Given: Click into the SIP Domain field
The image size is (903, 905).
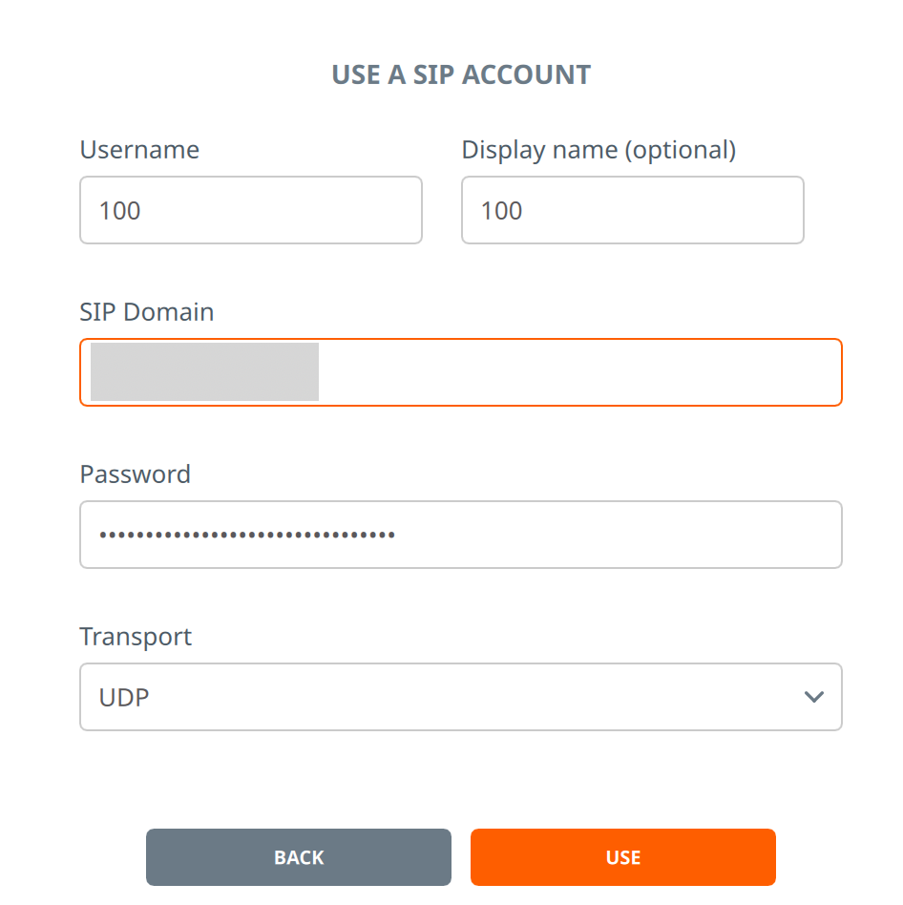Looking at the screenshot, I should 461,372.
